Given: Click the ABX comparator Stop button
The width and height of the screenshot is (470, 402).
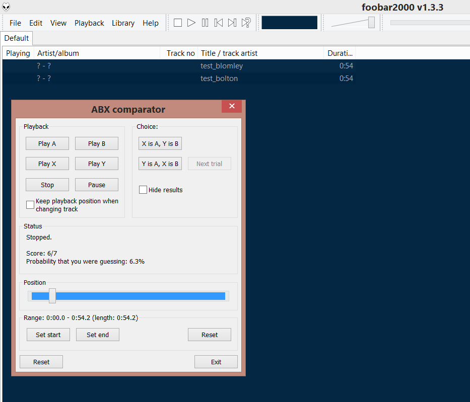Looking at the screenshot, I should click(47, 185).
